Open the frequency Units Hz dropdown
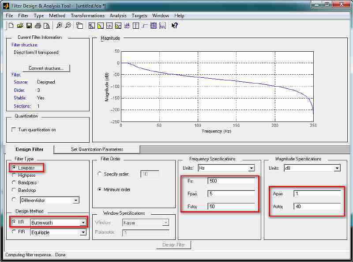The image size is (353, 262). [x=252, y=168]
